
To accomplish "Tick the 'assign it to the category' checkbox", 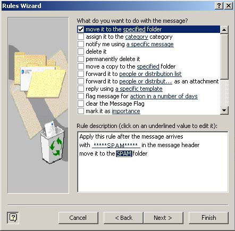I will [x=81, y=37].
